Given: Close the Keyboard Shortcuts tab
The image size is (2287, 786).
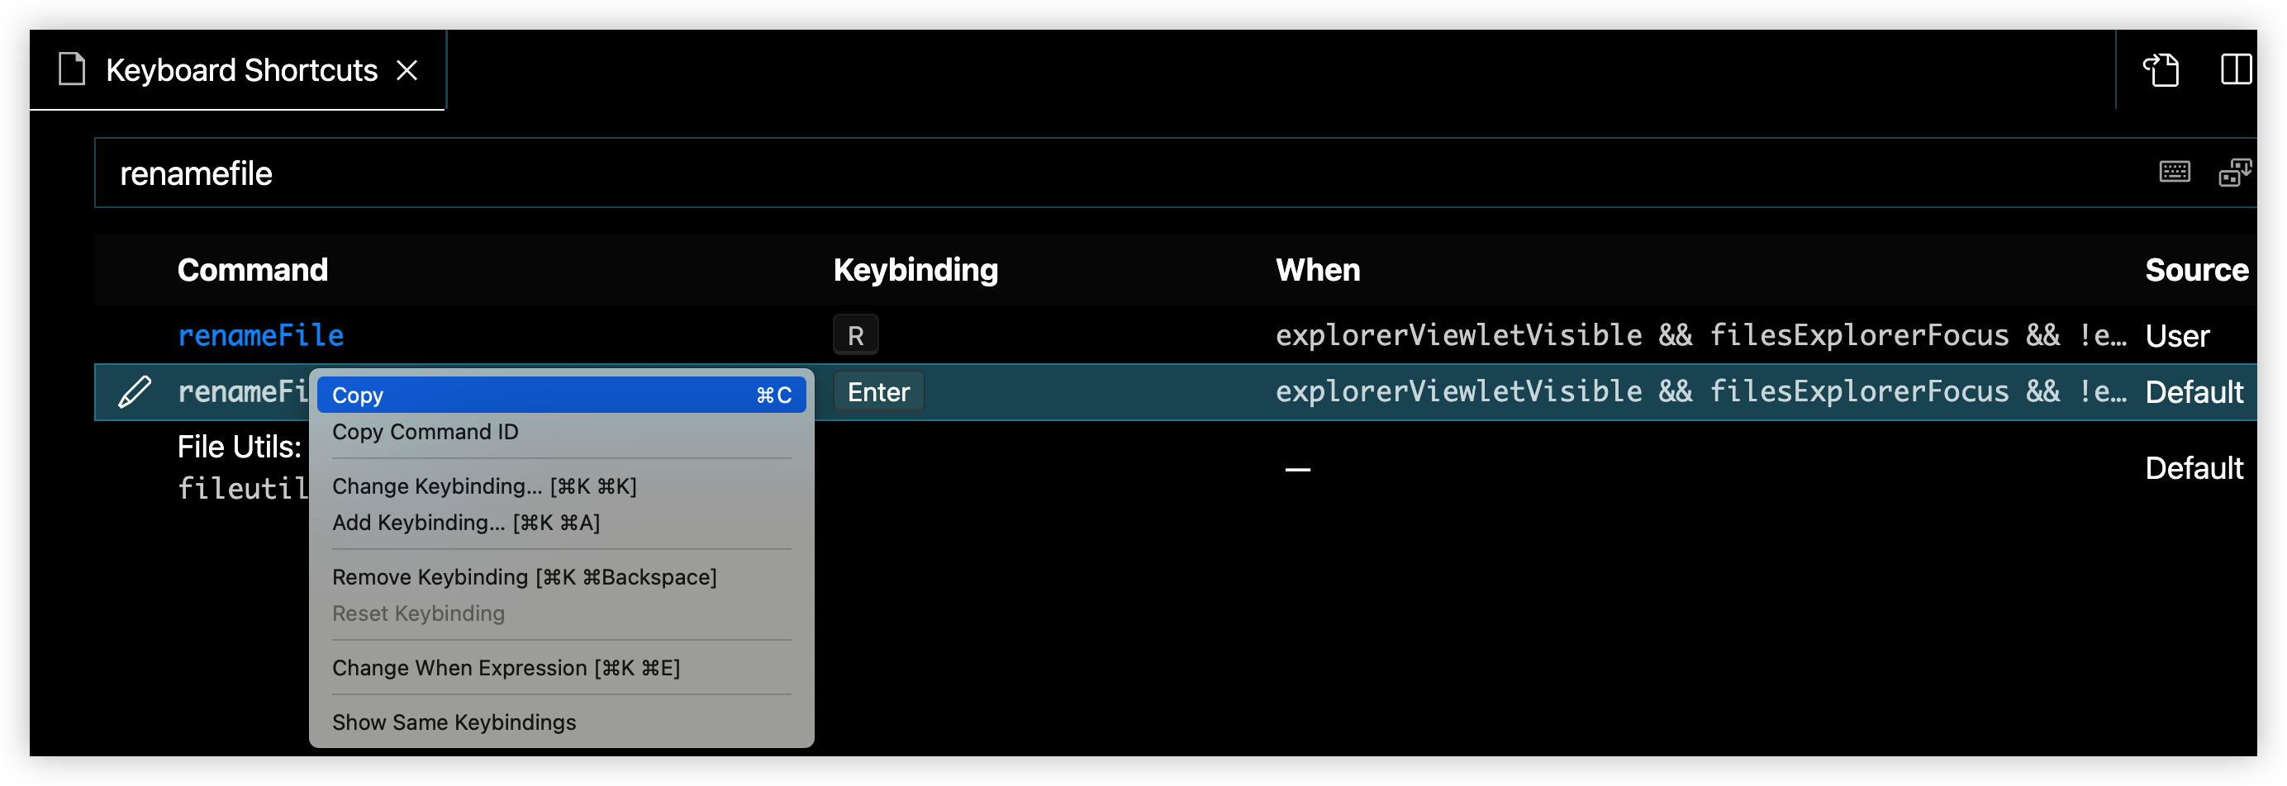Looking at the screenshot, I should (x=407, y=70).
